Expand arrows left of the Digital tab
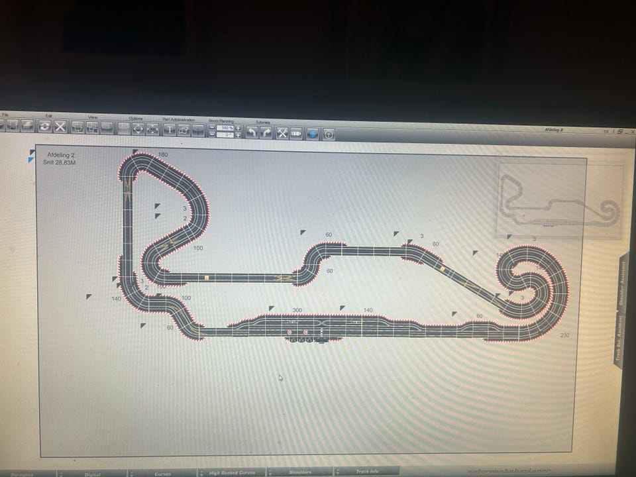 point(60,474)
